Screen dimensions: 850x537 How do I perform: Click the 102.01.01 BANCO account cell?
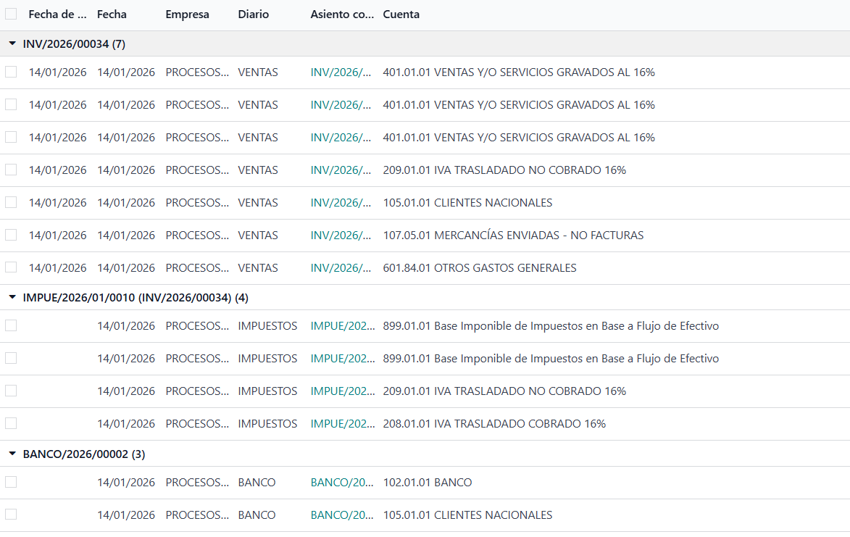(428, 482)
